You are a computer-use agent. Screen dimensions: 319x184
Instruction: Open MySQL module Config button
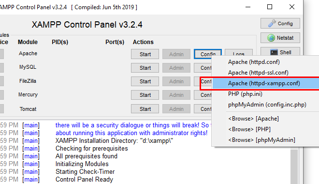[203, 68]
